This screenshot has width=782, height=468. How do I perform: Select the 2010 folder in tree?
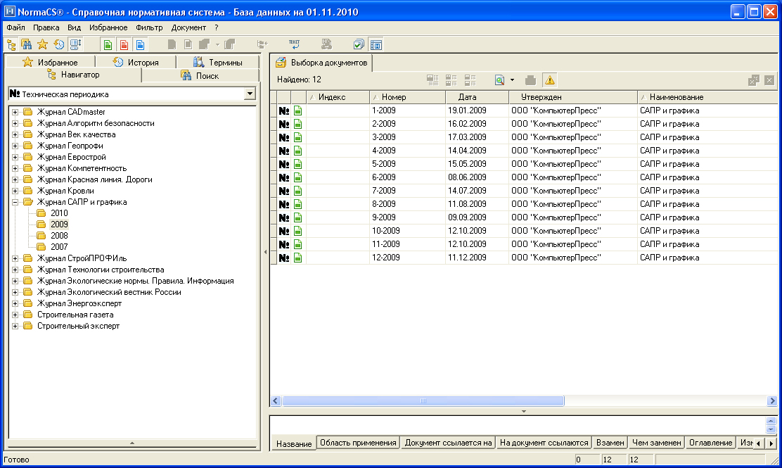click(x=59, y=213)
